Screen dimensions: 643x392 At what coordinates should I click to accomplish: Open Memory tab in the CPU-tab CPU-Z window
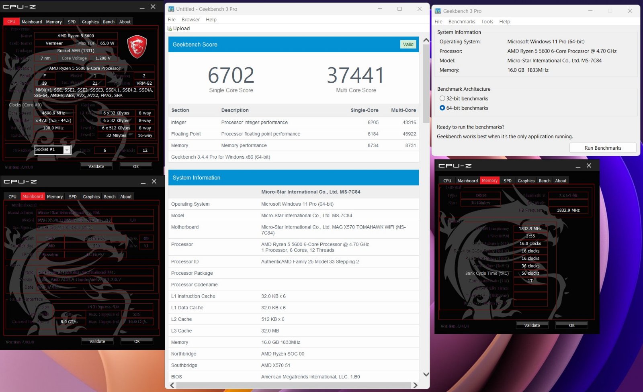[x=54, y=22]
